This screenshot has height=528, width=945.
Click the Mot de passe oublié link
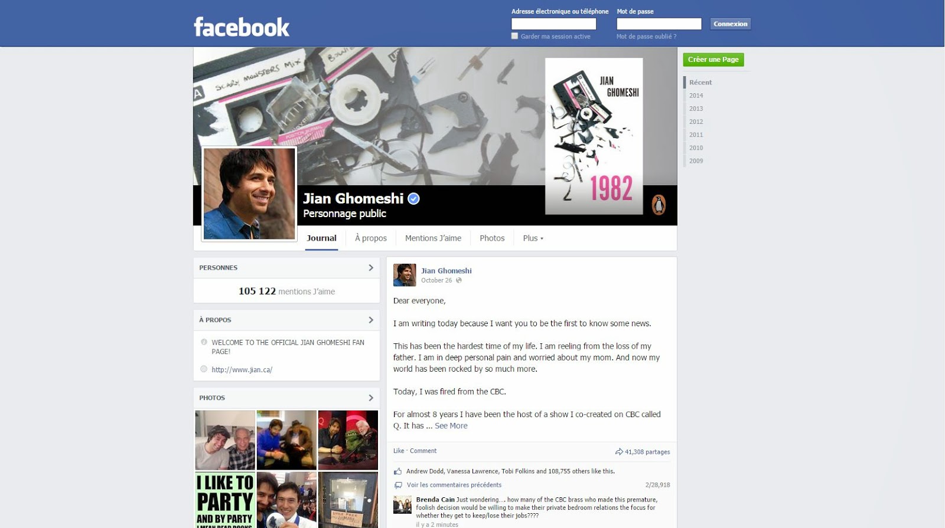coord(646,37)
